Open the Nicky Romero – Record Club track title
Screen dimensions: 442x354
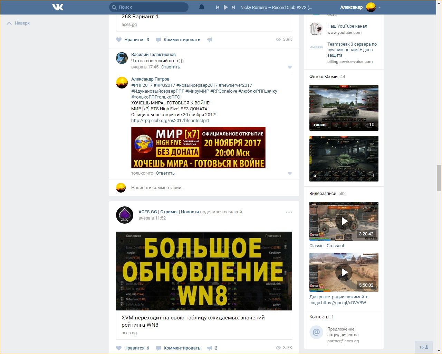coord(276,7)
